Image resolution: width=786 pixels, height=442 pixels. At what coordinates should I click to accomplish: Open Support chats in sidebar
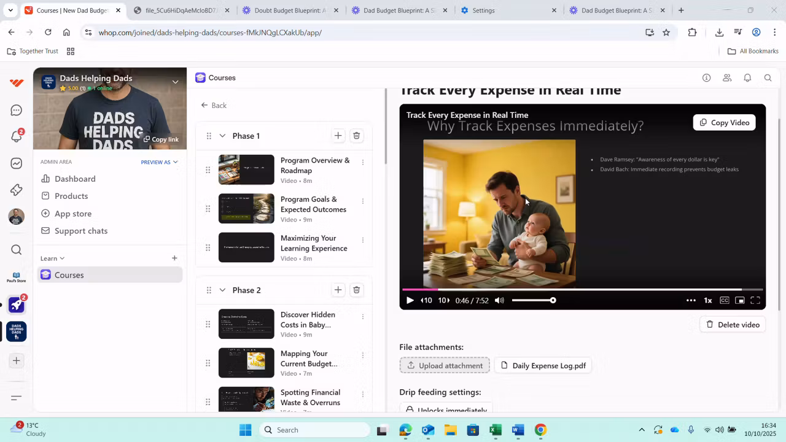coord(80,231)
